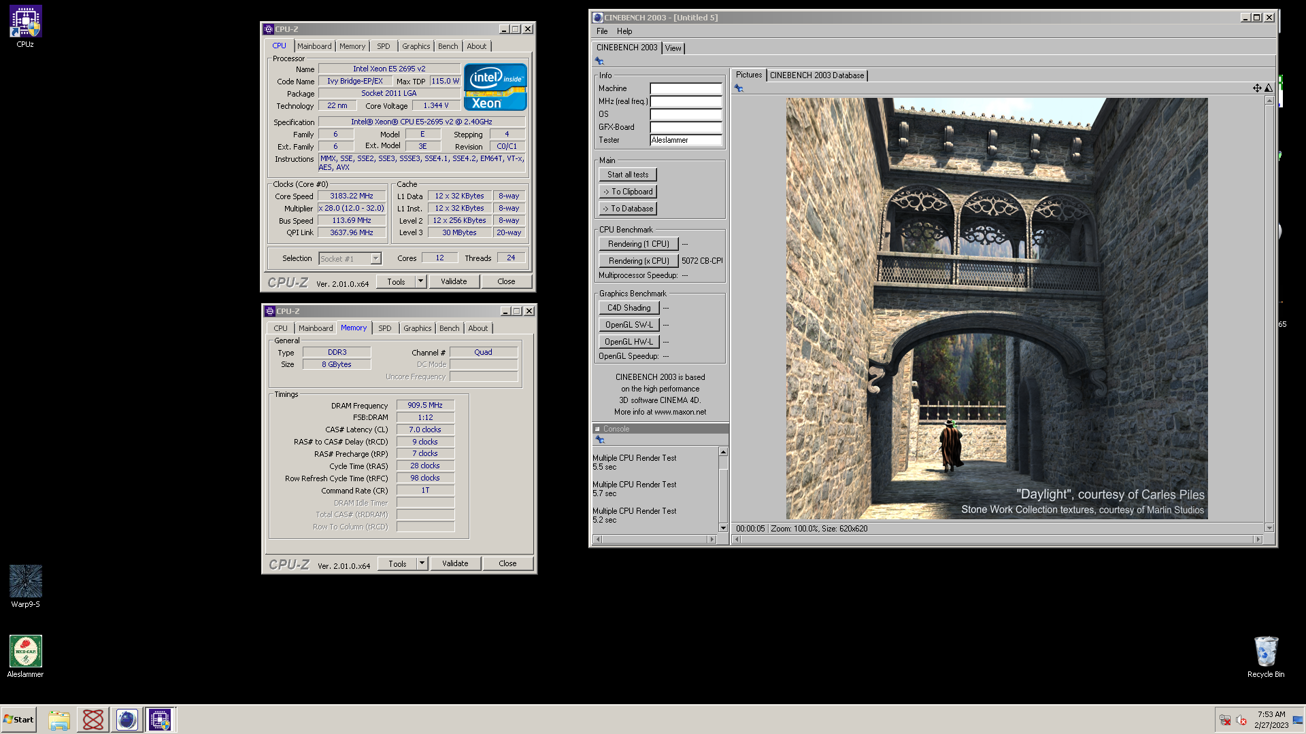Screen dimensions: 1306x734
Task: Click the triangle zoom icon in Pictures panel
Action: coord(1269,88)
